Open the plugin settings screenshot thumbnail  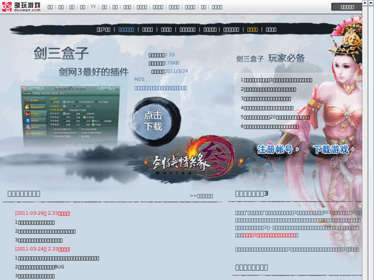(x=70, y=115)
